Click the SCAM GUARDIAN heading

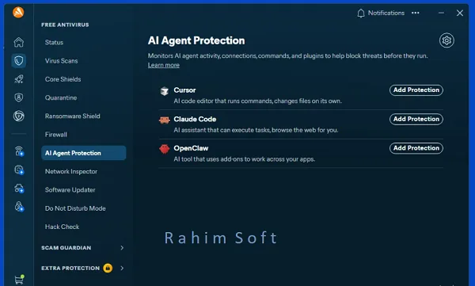[66, 248]
